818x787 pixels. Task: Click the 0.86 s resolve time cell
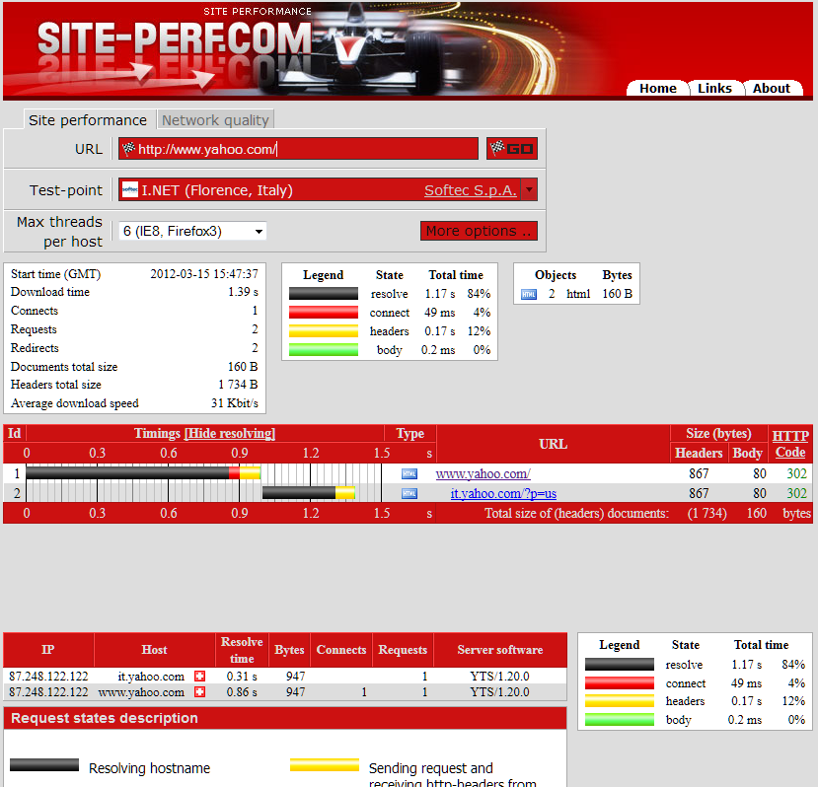[242, 692]
